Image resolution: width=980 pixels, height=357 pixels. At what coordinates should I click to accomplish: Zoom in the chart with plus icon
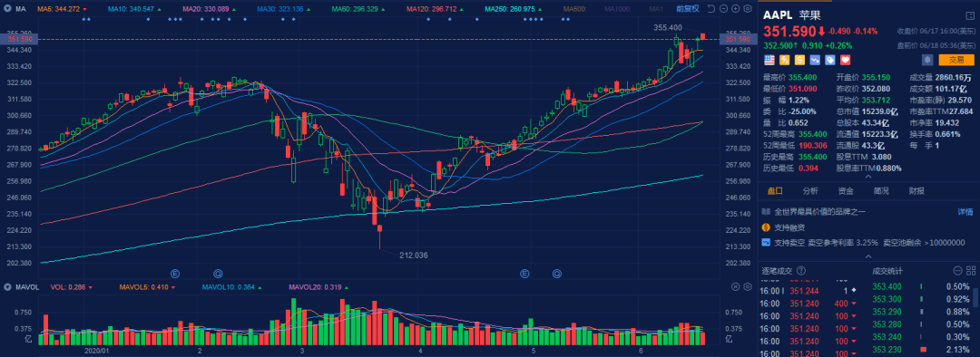click(736, 9)
